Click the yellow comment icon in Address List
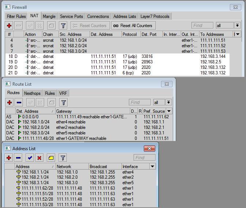The height and width of the screenshot is (208, 246). point(51,158)
